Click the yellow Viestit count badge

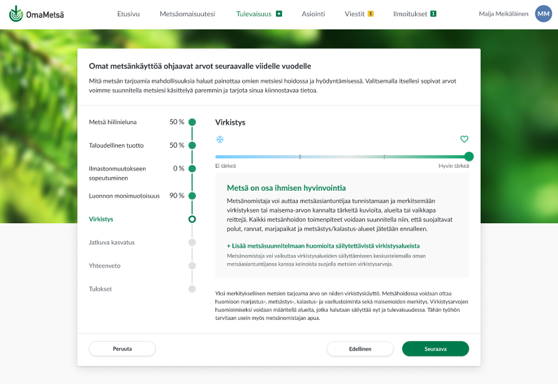coord(371,14)
